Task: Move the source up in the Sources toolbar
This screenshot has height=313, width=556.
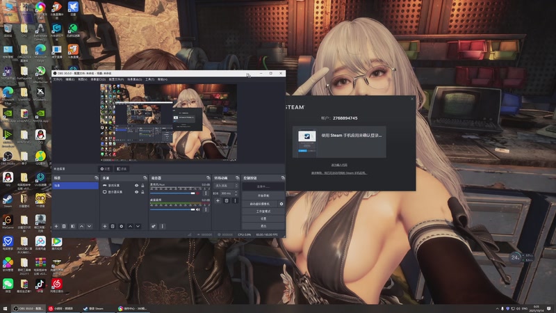Action: pos(130,226)
